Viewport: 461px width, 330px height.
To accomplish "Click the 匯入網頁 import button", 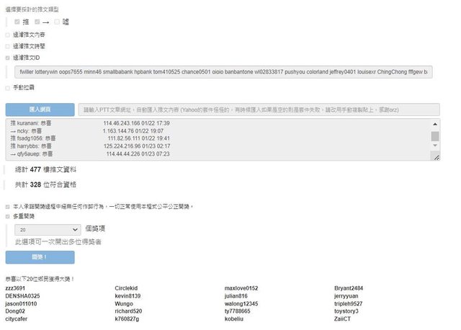I will click(x=40, y=110).
